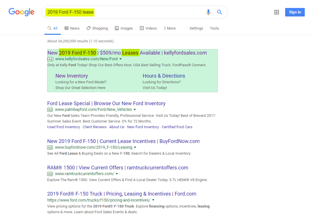
Task: Open the New Inventory sitelink
Action: pos(72,75)
